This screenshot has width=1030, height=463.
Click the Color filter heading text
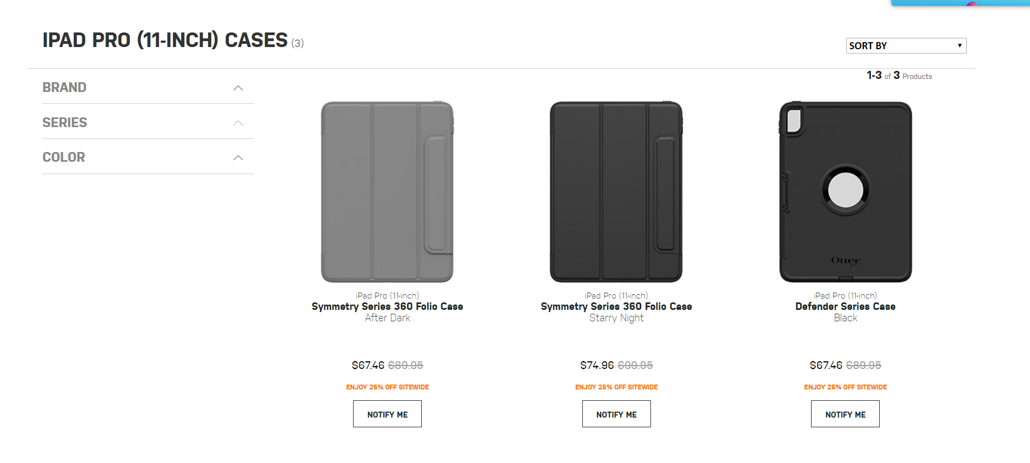(64, 157)
